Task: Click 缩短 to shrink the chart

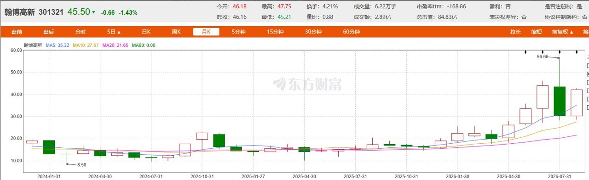Action: [536, 32]
